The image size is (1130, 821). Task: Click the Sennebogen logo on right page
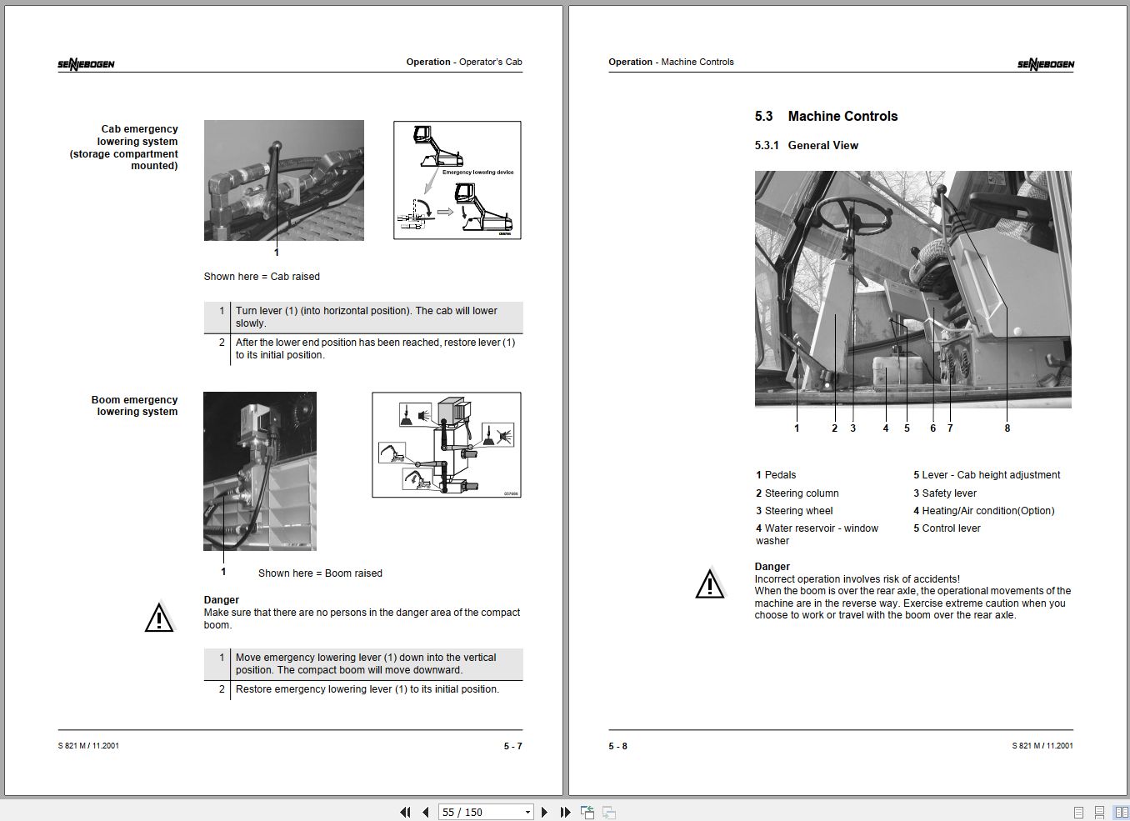pyautogui.click(x=1046, y=64)
